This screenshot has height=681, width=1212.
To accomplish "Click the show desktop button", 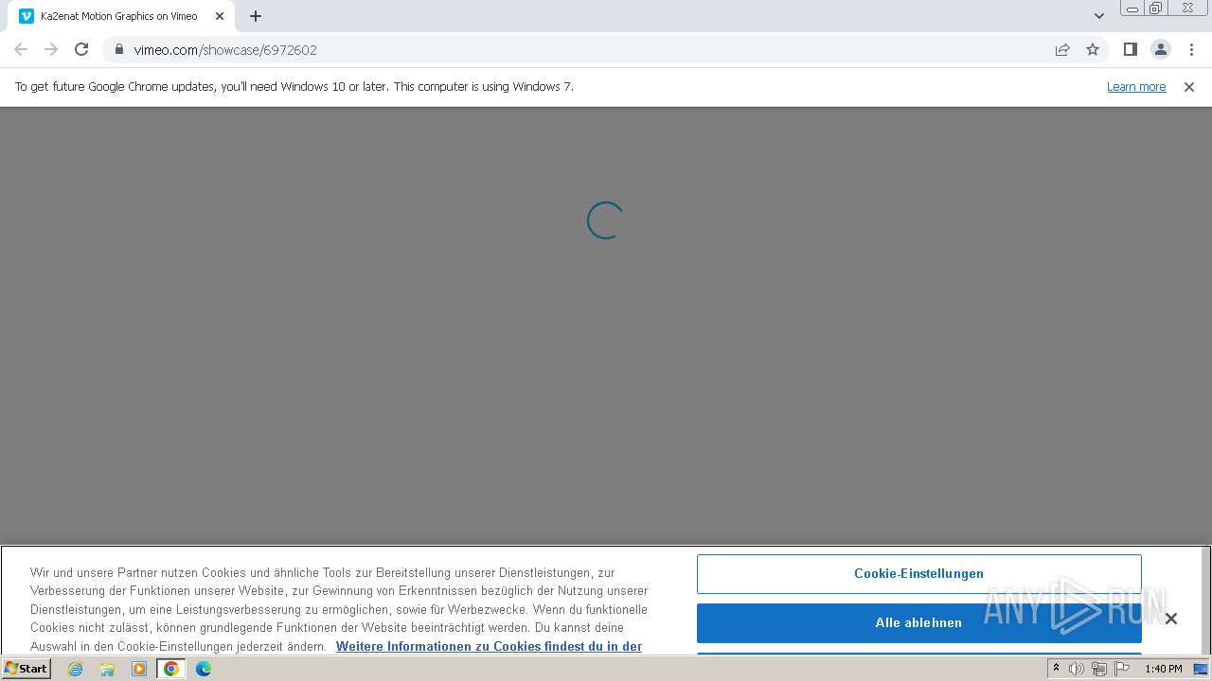I will pyautogui.click(x=1201, y=669).
